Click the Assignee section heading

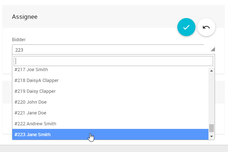[25, 17]
